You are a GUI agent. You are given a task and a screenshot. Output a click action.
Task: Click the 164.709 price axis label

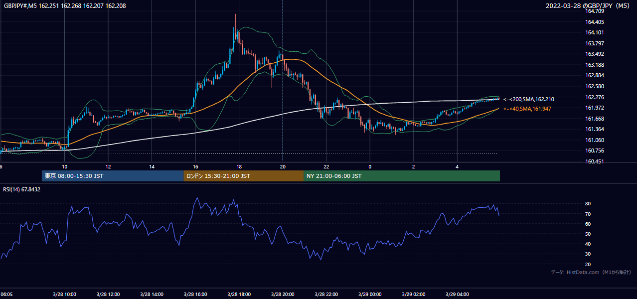tap(595, 10)
